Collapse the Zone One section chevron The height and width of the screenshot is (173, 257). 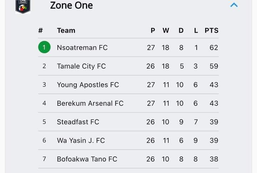234,5
